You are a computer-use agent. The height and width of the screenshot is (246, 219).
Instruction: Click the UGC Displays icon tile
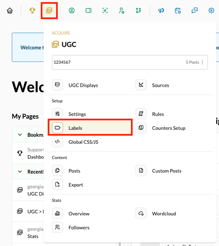(57, 85)
